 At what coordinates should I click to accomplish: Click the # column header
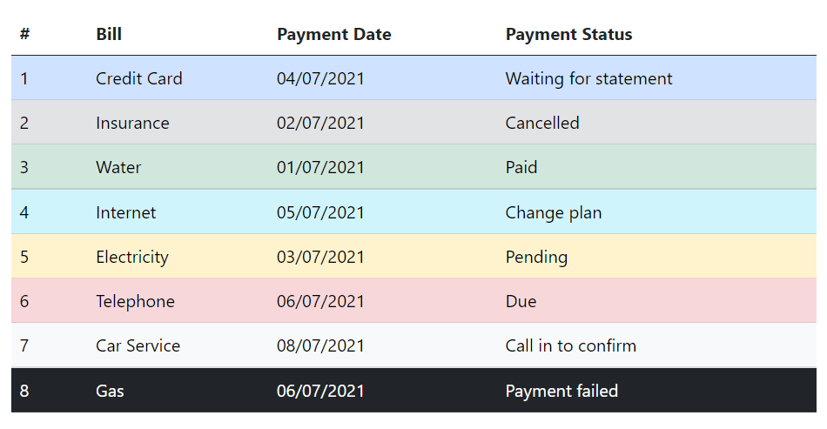24,35
